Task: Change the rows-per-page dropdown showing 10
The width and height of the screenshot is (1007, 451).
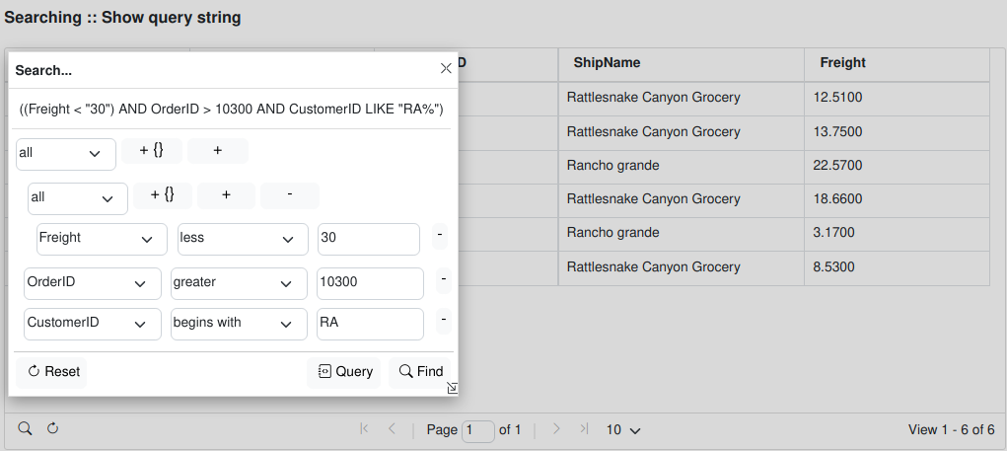Action: click(623, 430)
